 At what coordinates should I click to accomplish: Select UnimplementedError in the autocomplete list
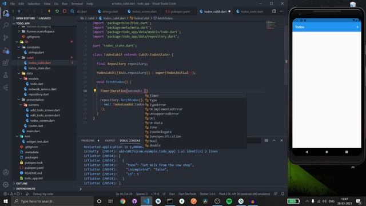coord(196,109)
